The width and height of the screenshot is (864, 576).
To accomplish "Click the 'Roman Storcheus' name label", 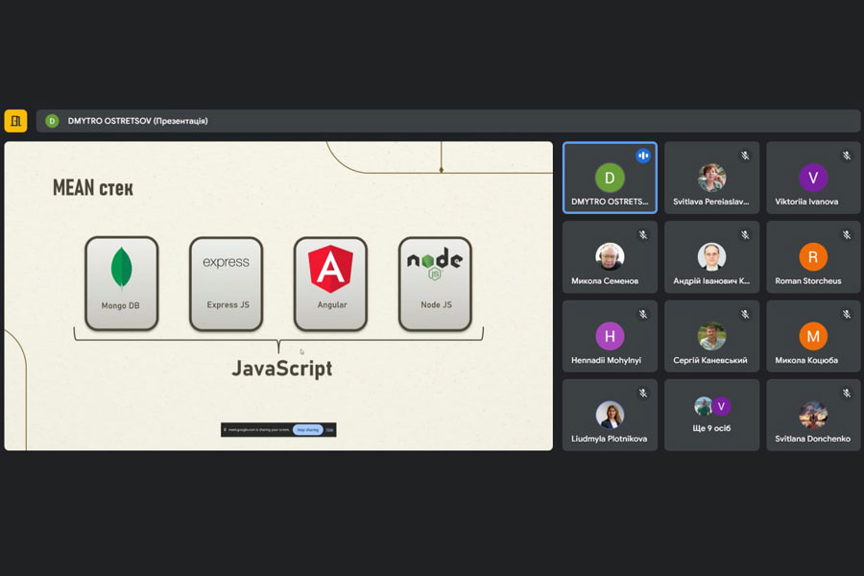I will [807, 280].
